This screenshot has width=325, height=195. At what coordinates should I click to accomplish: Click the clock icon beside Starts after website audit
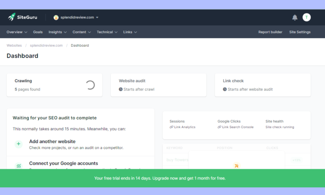(x=225, y=89)
